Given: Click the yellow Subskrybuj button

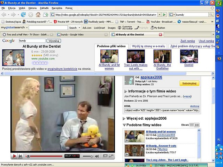Looking at the screenshot, I should [x=189, y=83].
